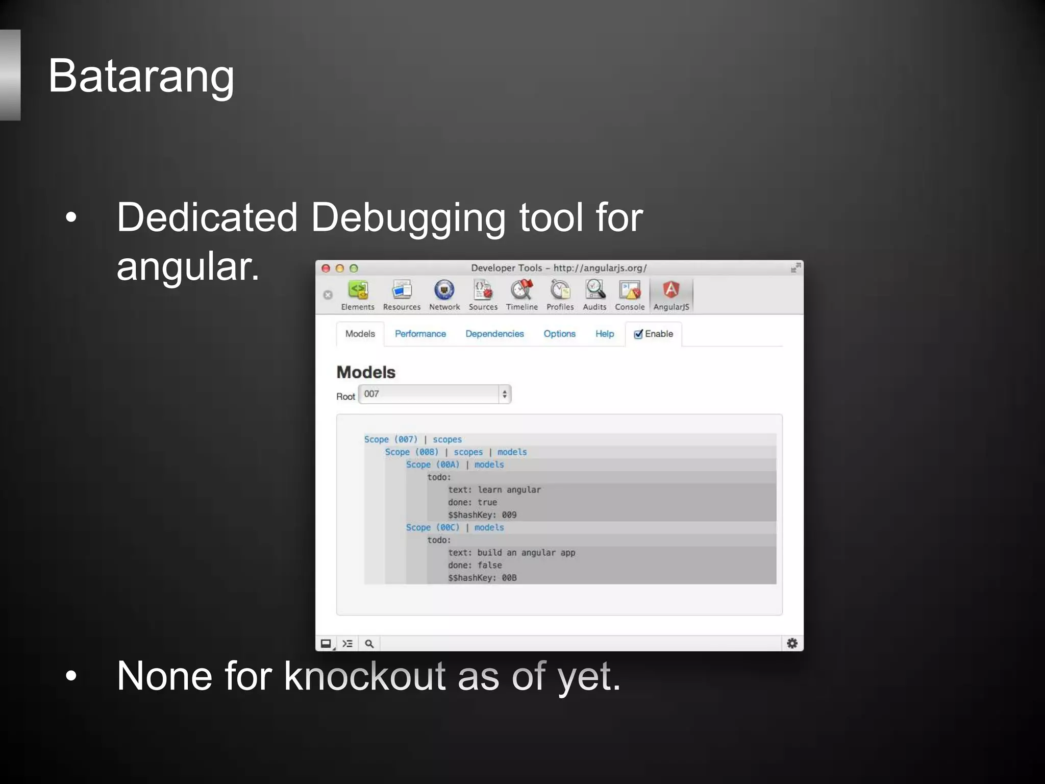
Task: Click the fullscreen arrows in title bar
Action: pyautogui.click(x=795, y=268)
